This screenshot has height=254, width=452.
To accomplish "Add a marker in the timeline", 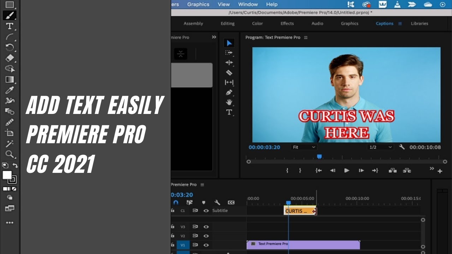I will click(x=203, y=202).
